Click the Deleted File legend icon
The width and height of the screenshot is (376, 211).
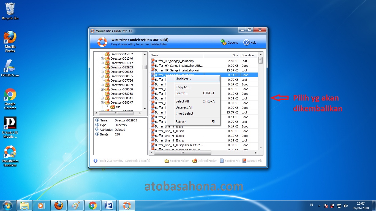[x=244, y=161]
